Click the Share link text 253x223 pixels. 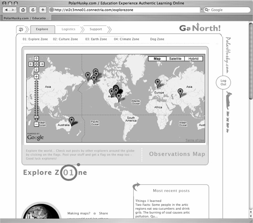(104, 213)
